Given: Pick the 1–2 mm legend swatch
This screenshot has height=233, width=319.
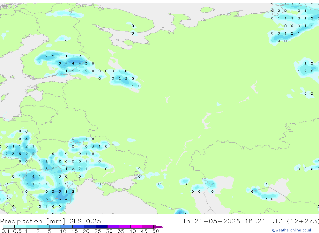Looking at the screenshot, I should point(32,227).
